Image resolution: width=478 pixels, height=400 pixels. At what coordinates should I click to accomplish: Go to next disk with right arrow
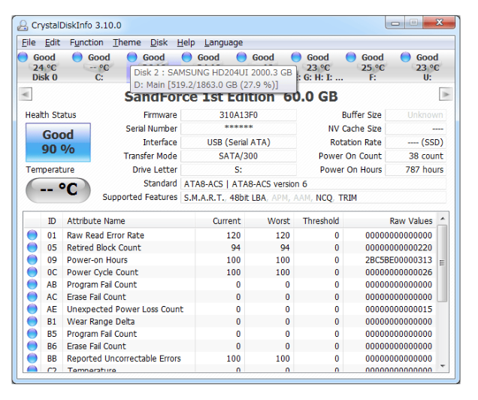[x=446, y=94]
